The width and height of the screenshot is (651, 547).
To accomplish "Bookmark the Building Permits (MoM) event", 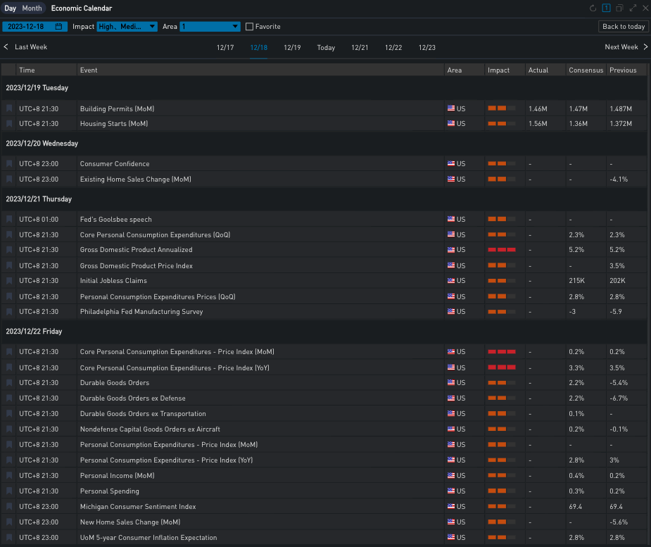I will [9, 109].
